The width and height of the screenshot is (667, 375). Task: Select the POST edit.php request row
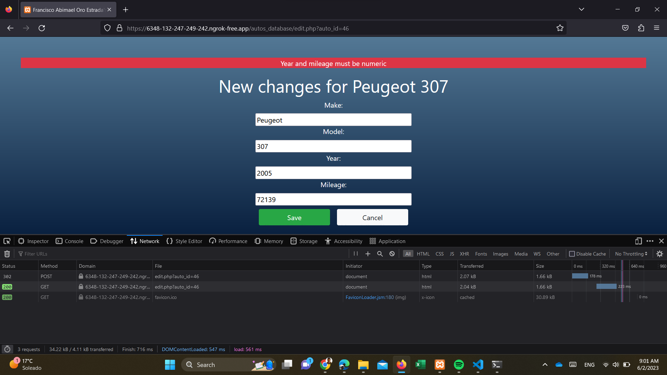333,276
